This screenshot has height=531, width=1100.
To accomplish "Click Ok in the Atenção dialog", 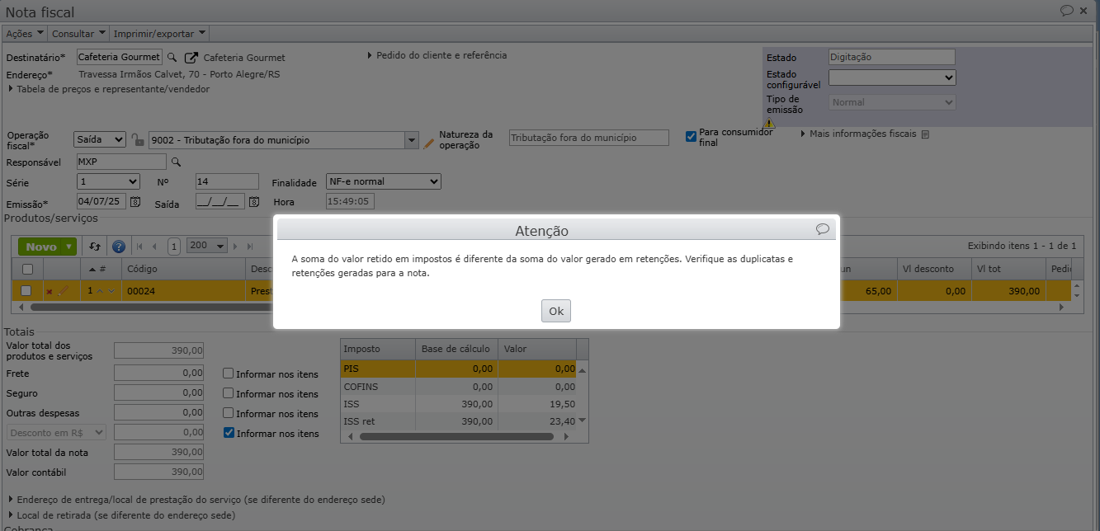I will pyautogui.click(x=556, y=311).
